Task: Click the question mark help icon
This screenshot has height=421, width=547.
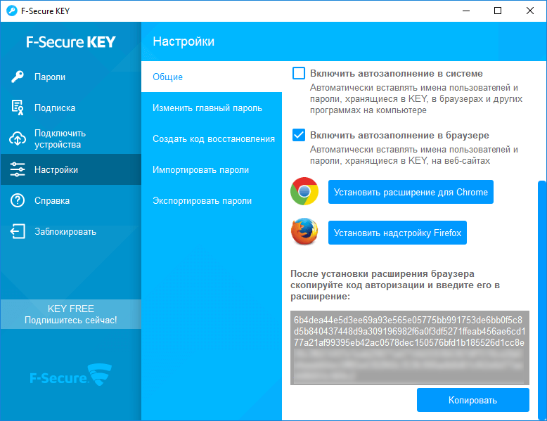Action: tap(18, 200)
